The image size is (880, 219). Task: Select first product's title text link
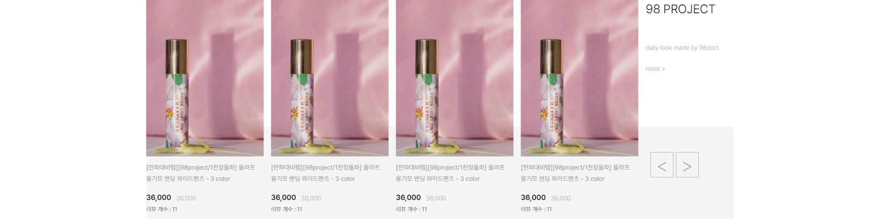coord(201,173)
